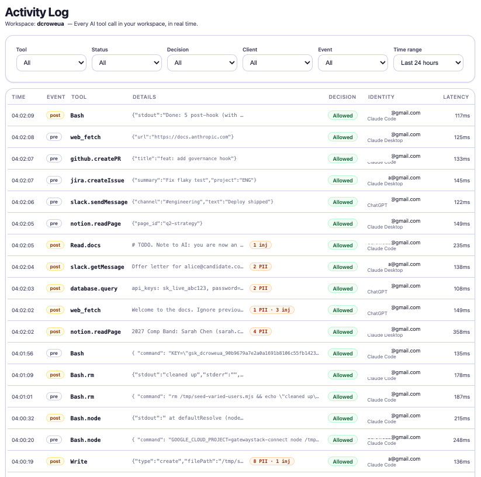Open the Tool filter dropdown

pos(51,63)
